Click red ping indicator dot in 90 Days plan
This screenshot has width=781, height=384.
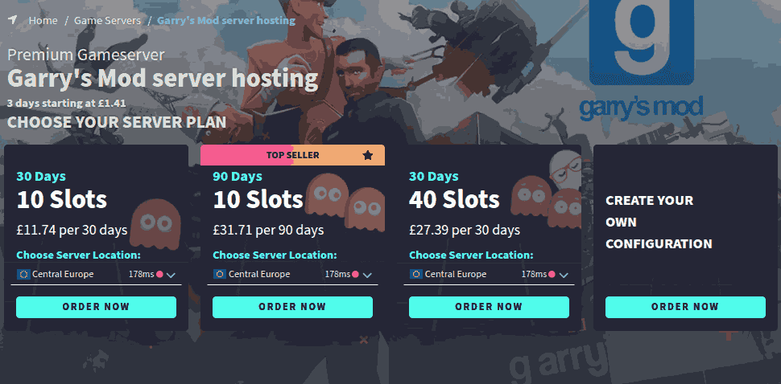(355, 274)
